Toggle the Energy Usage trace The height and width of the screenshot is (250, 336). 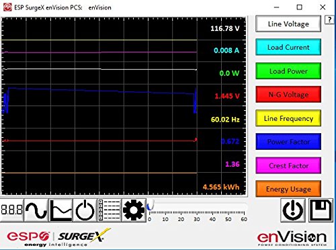(x=288, y=189)
